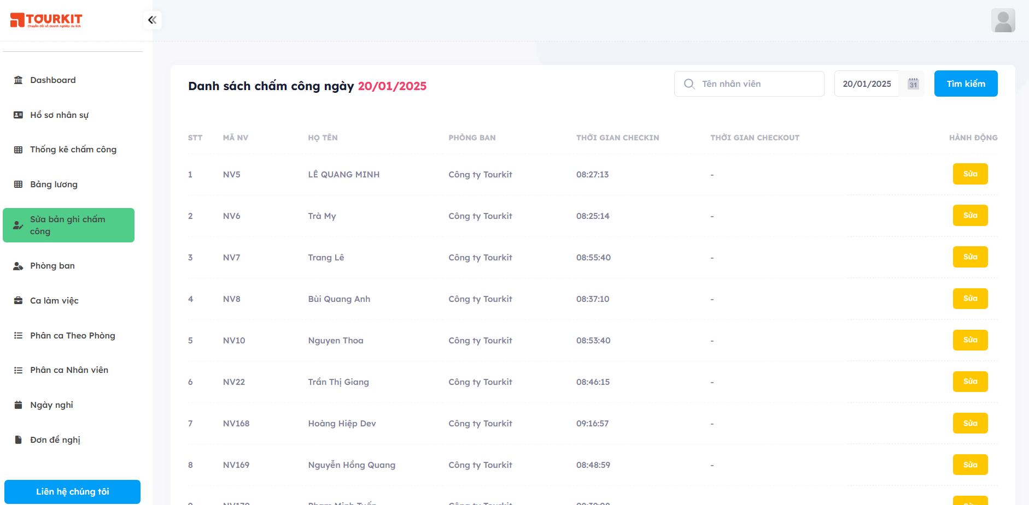Click the Ngày nghỉ calendar icon

coord(18,405)
